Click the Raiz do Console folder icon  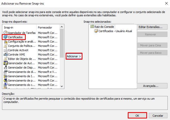tap(92, 27)
